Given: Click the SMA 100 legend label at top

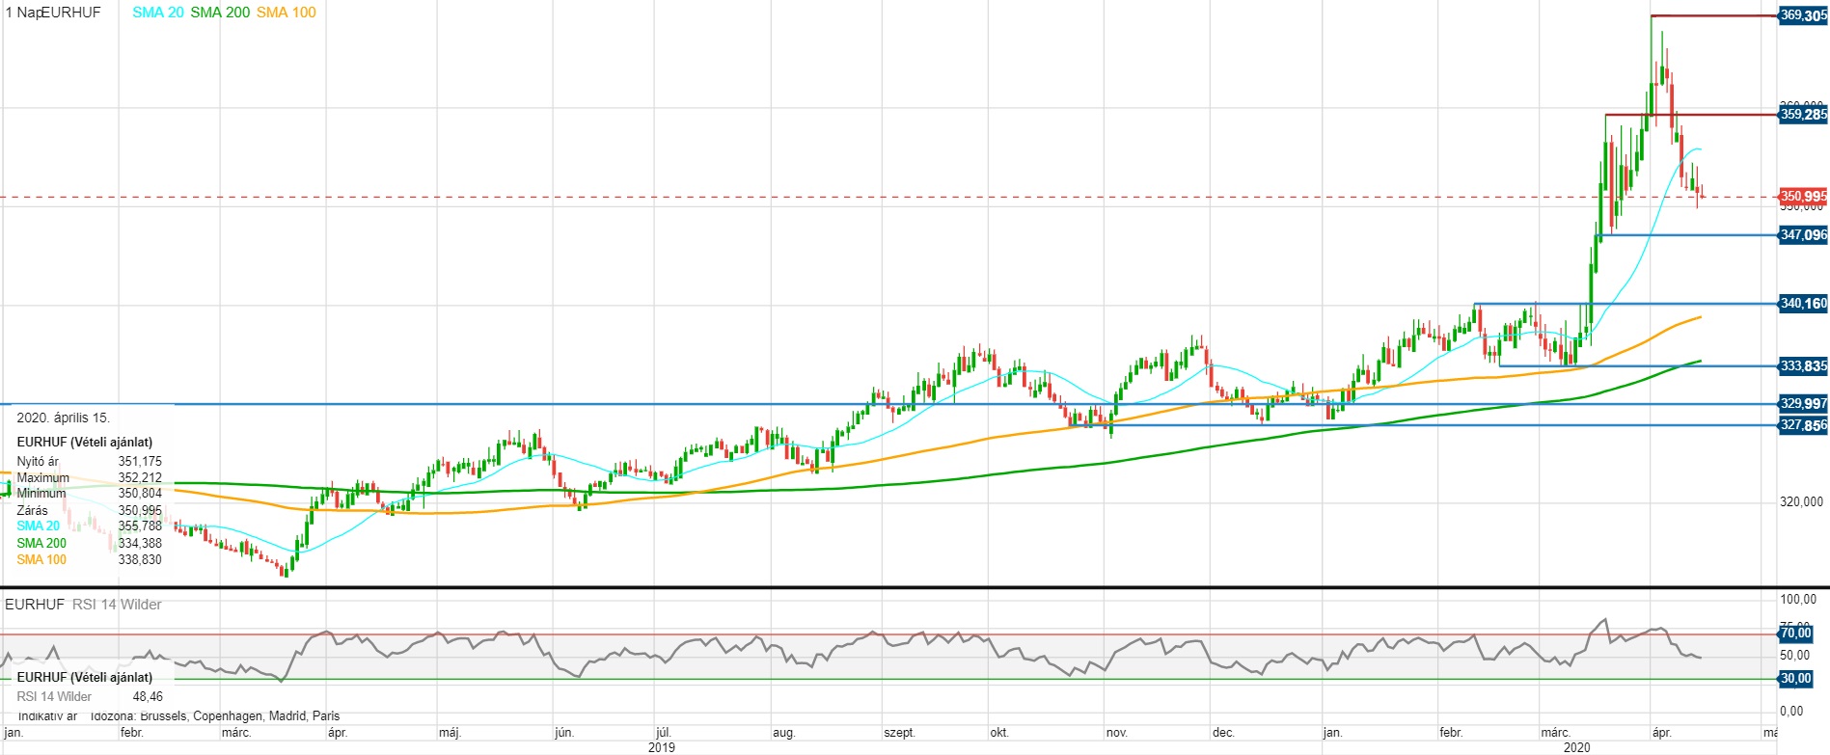Looking at the screenshot, I should tap(287, 13).
